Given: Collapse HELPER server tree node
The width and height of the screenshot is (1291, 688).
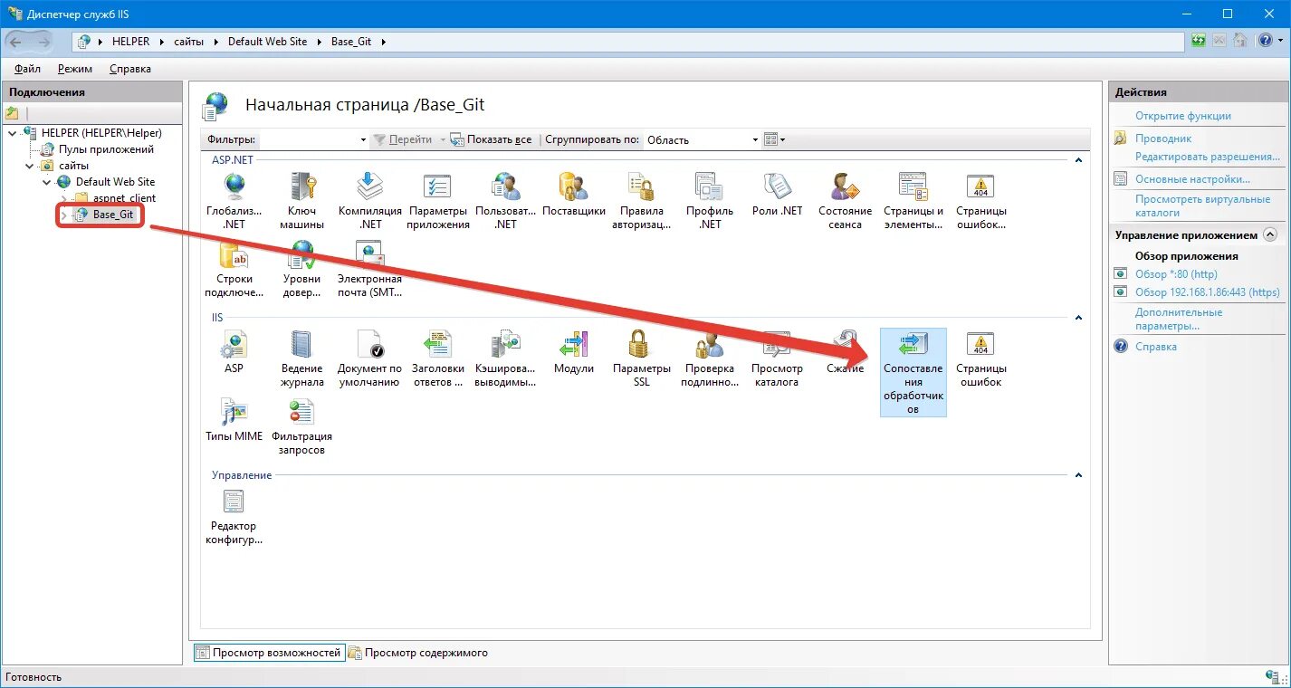Looking at the screenshot, I should click(13, 133).
